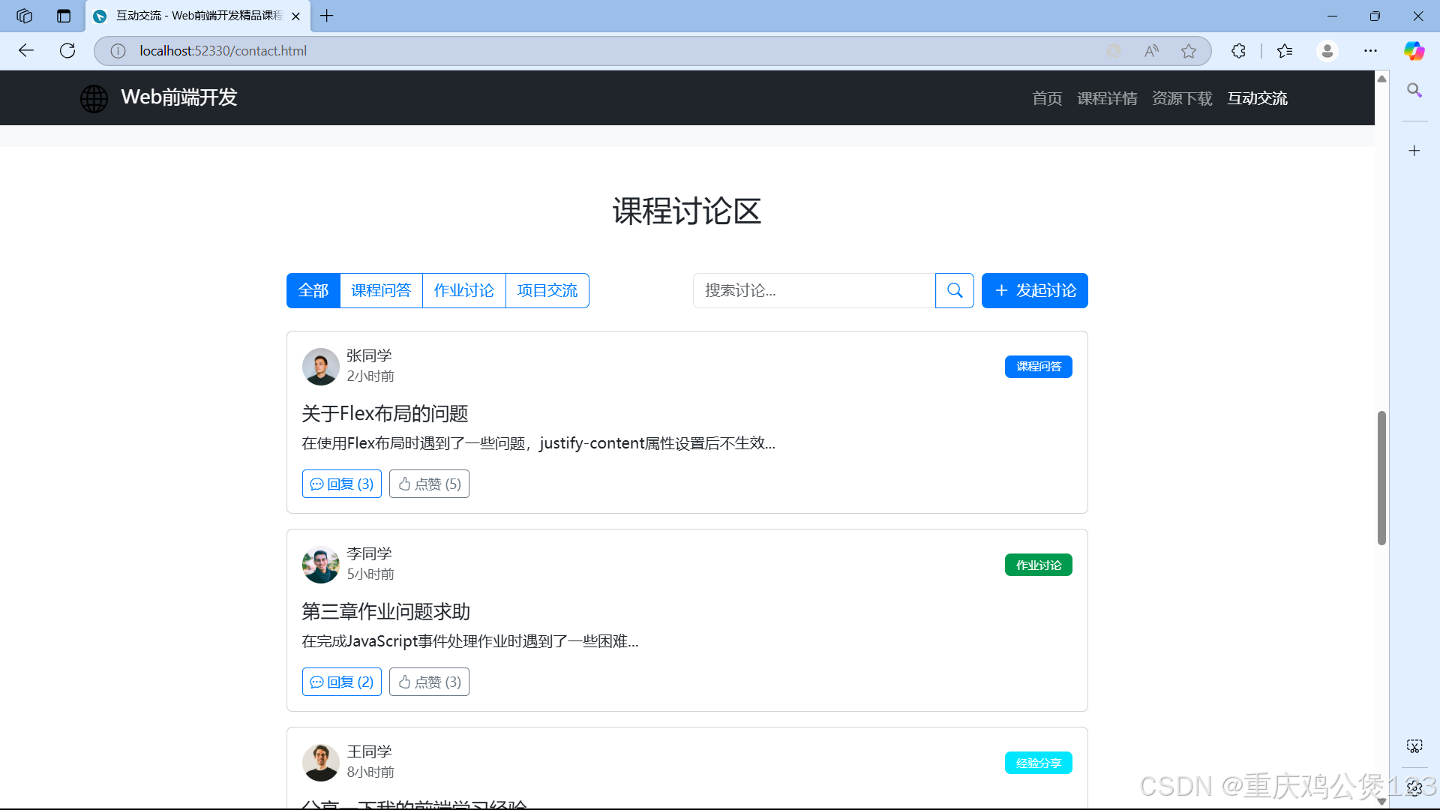This screenshot has width=1440, height=810.
Task: Open the 首页 navigation menu item
Action: pyautogui.click(x=1046, y=97)
